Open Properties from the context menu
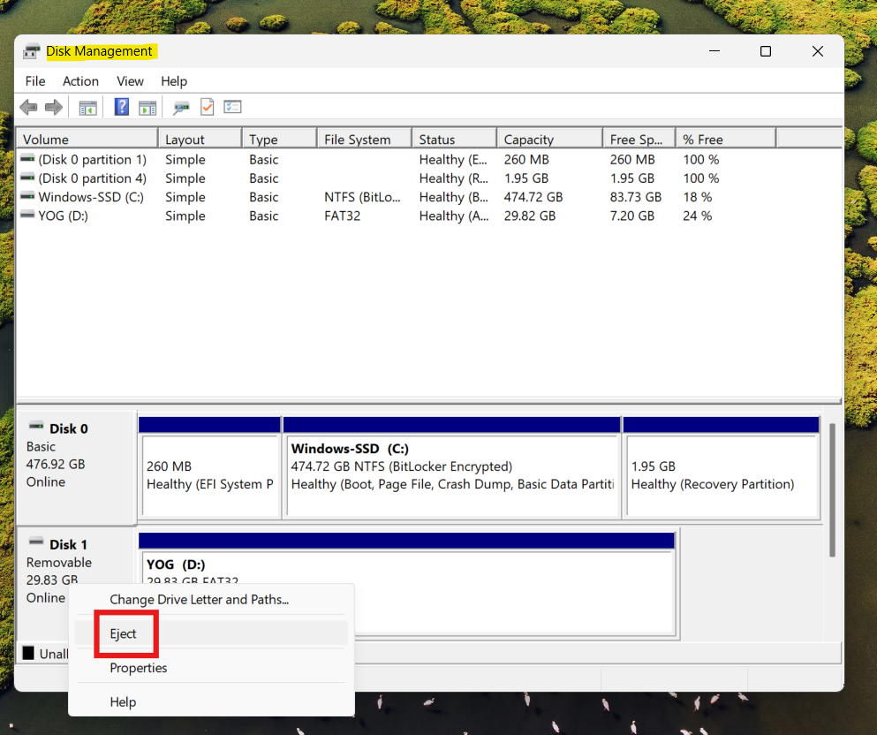The width and height of the screenshot is (877, 735). tap(138, 668)
